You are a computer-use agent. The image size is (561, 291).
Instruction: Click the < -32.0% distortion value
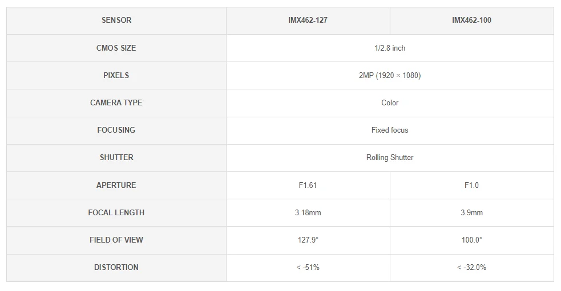pyautogui.click(x=471, y=267)
